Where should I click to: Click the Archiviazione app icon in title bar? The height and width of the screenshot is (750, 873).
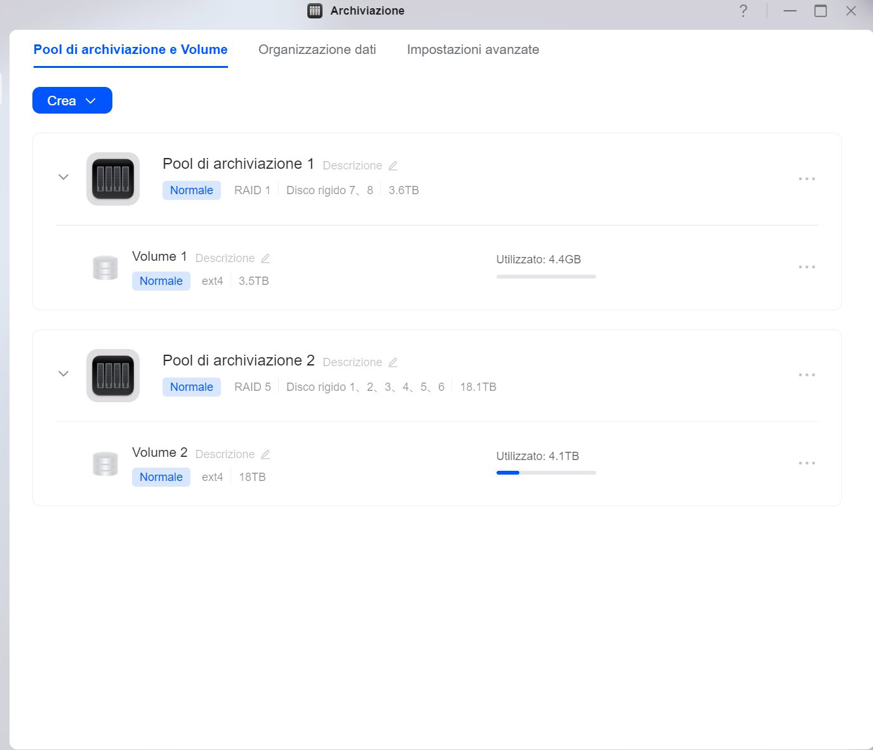(x=315, y=11)
